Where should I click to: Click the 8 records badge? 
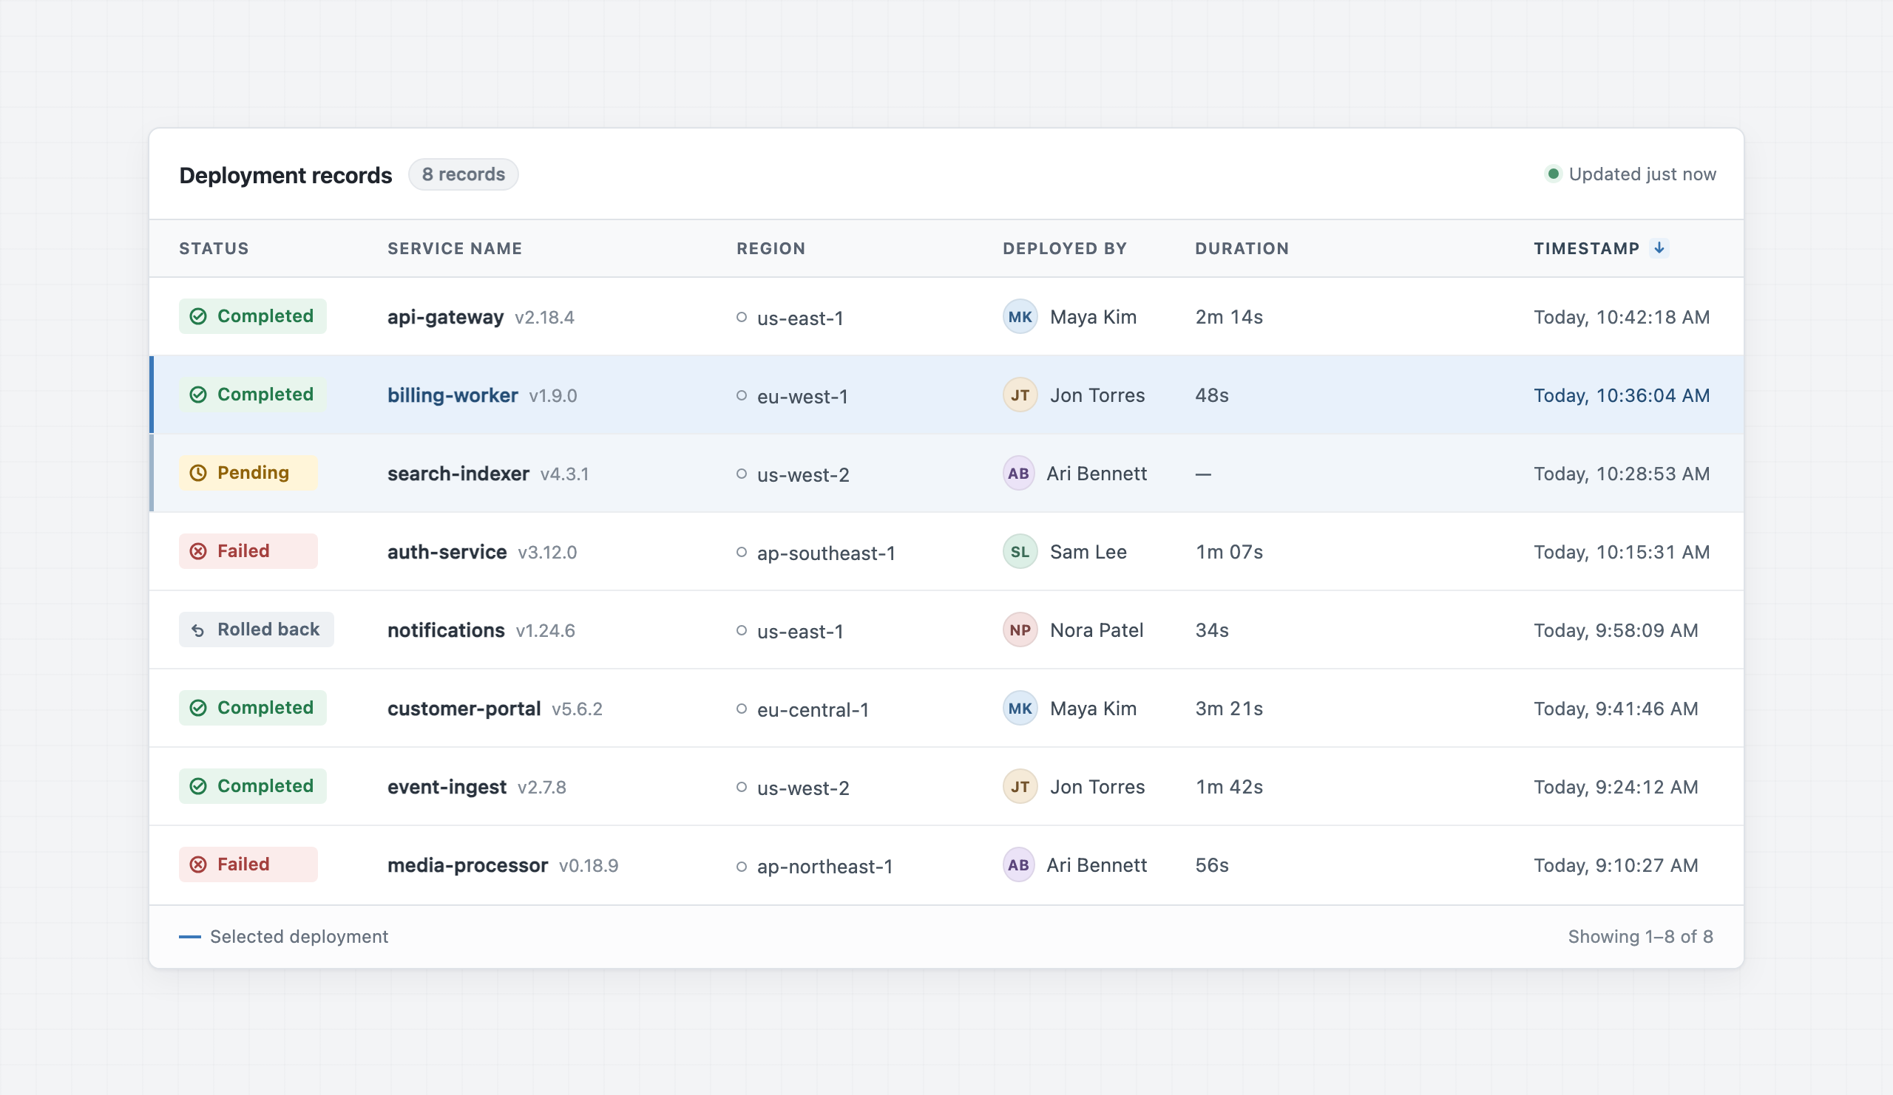463,174
